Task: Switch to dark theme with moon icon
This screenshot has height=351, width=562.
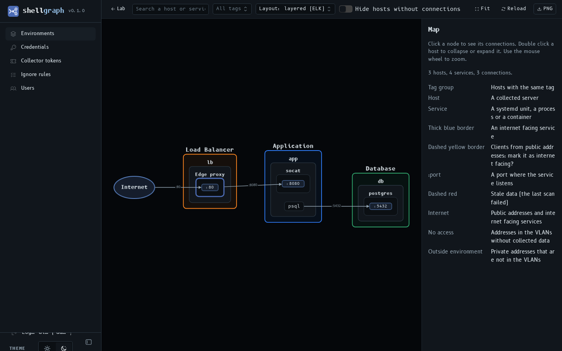Action: point(64,348)
